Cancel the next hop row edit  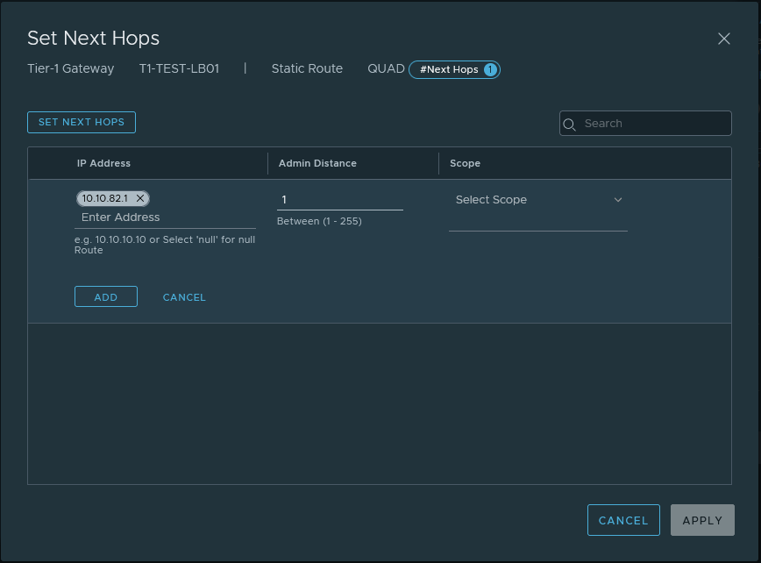184,297
